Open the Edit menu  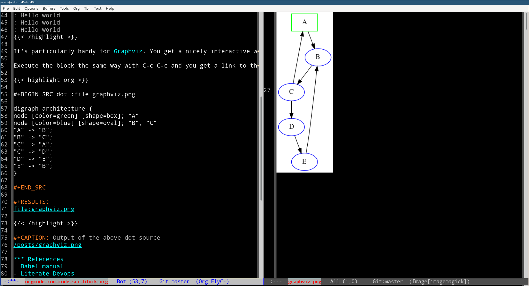pos(17,8)
